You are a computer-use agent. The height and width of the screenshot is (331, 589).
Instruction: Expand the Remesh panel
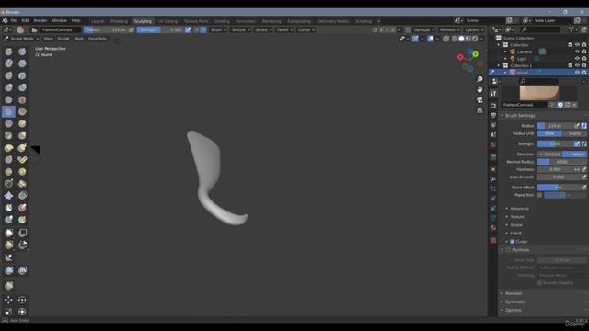click(514, 293)
